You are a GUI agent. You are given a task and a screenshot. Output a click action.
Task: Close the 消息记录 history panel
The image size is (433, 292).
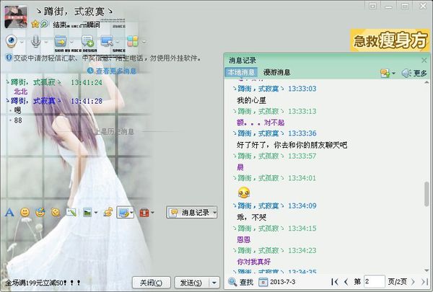click(x=424, y=60)
